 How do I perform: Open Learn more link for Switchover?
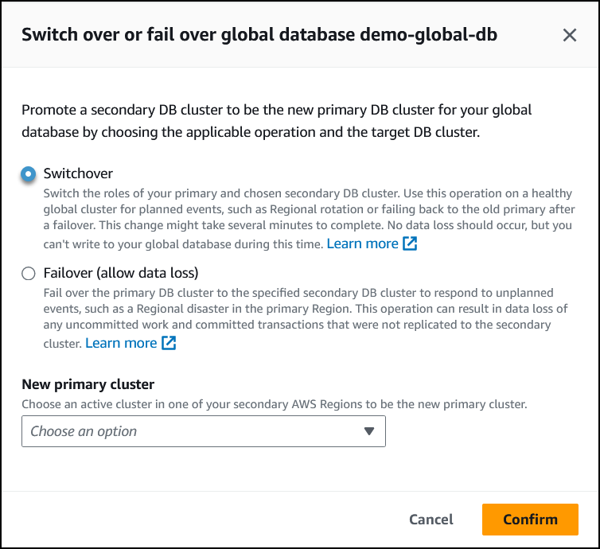click(x=362, y=244)
